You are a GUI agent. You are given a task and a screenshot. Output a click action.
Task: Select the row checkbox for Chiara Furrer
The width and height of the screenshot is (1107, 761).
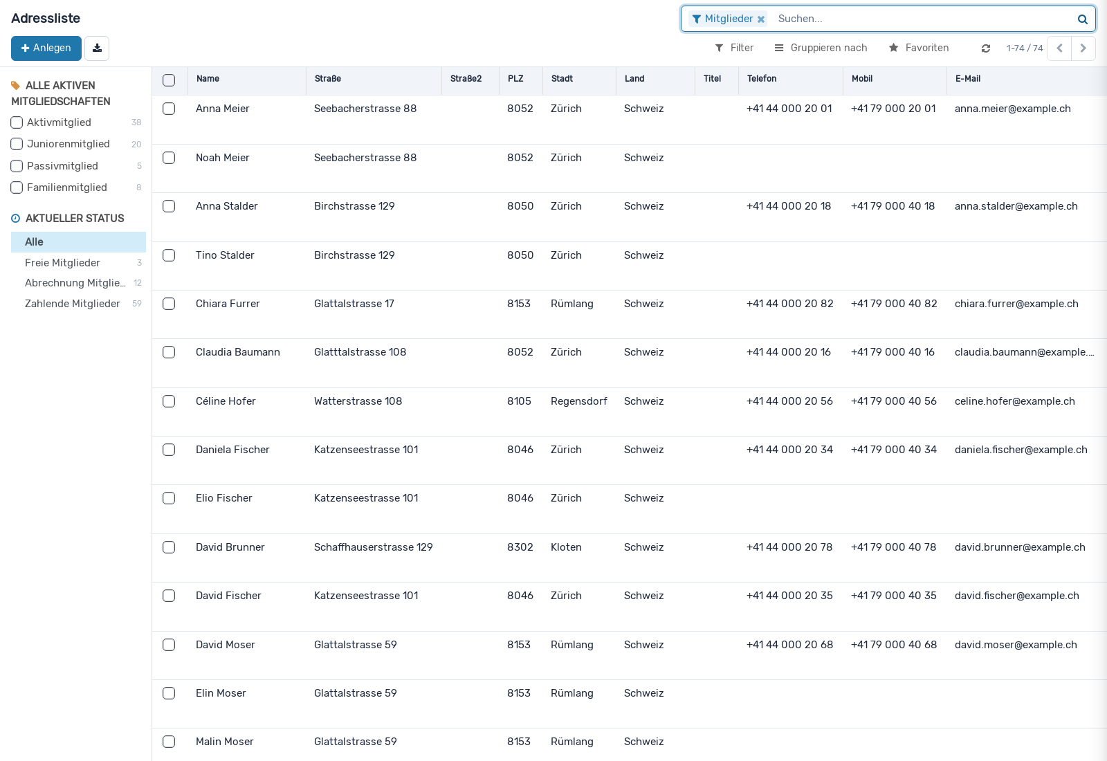coord(169,304)
